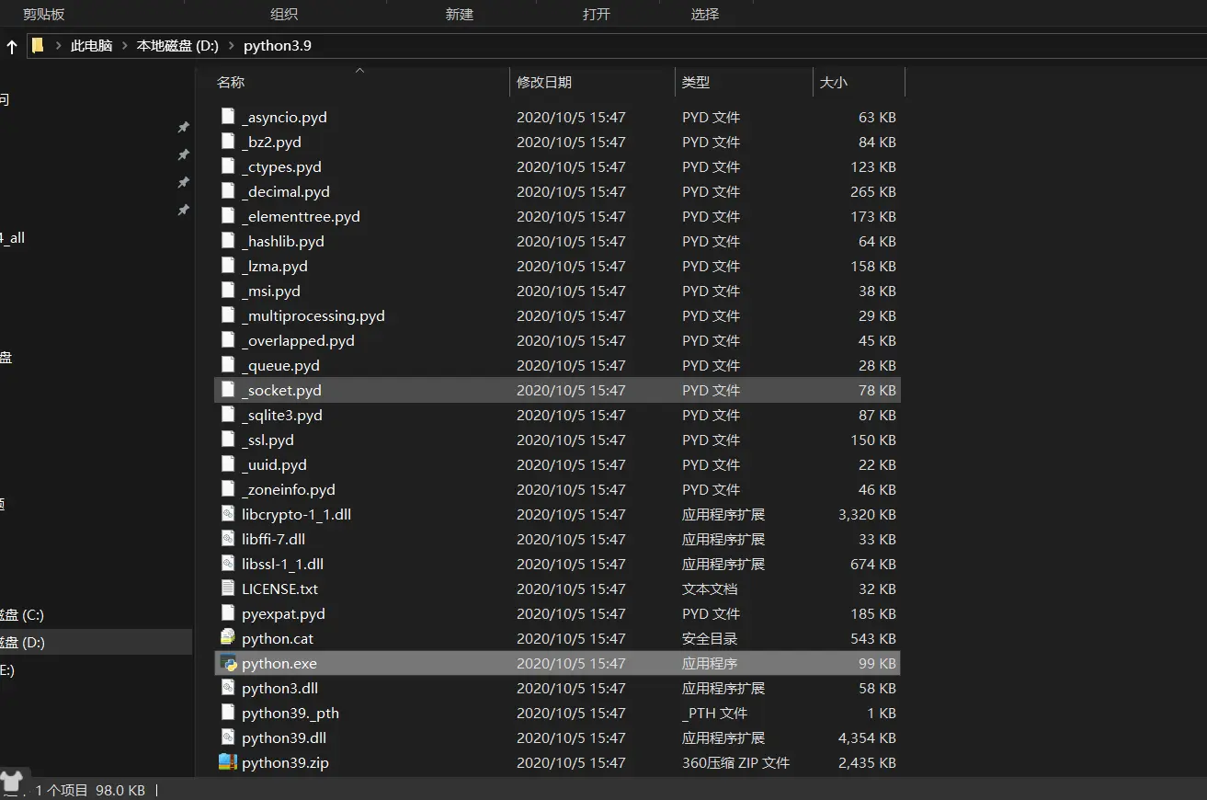Click the _queue.pyd file icon

click(228, 365)
